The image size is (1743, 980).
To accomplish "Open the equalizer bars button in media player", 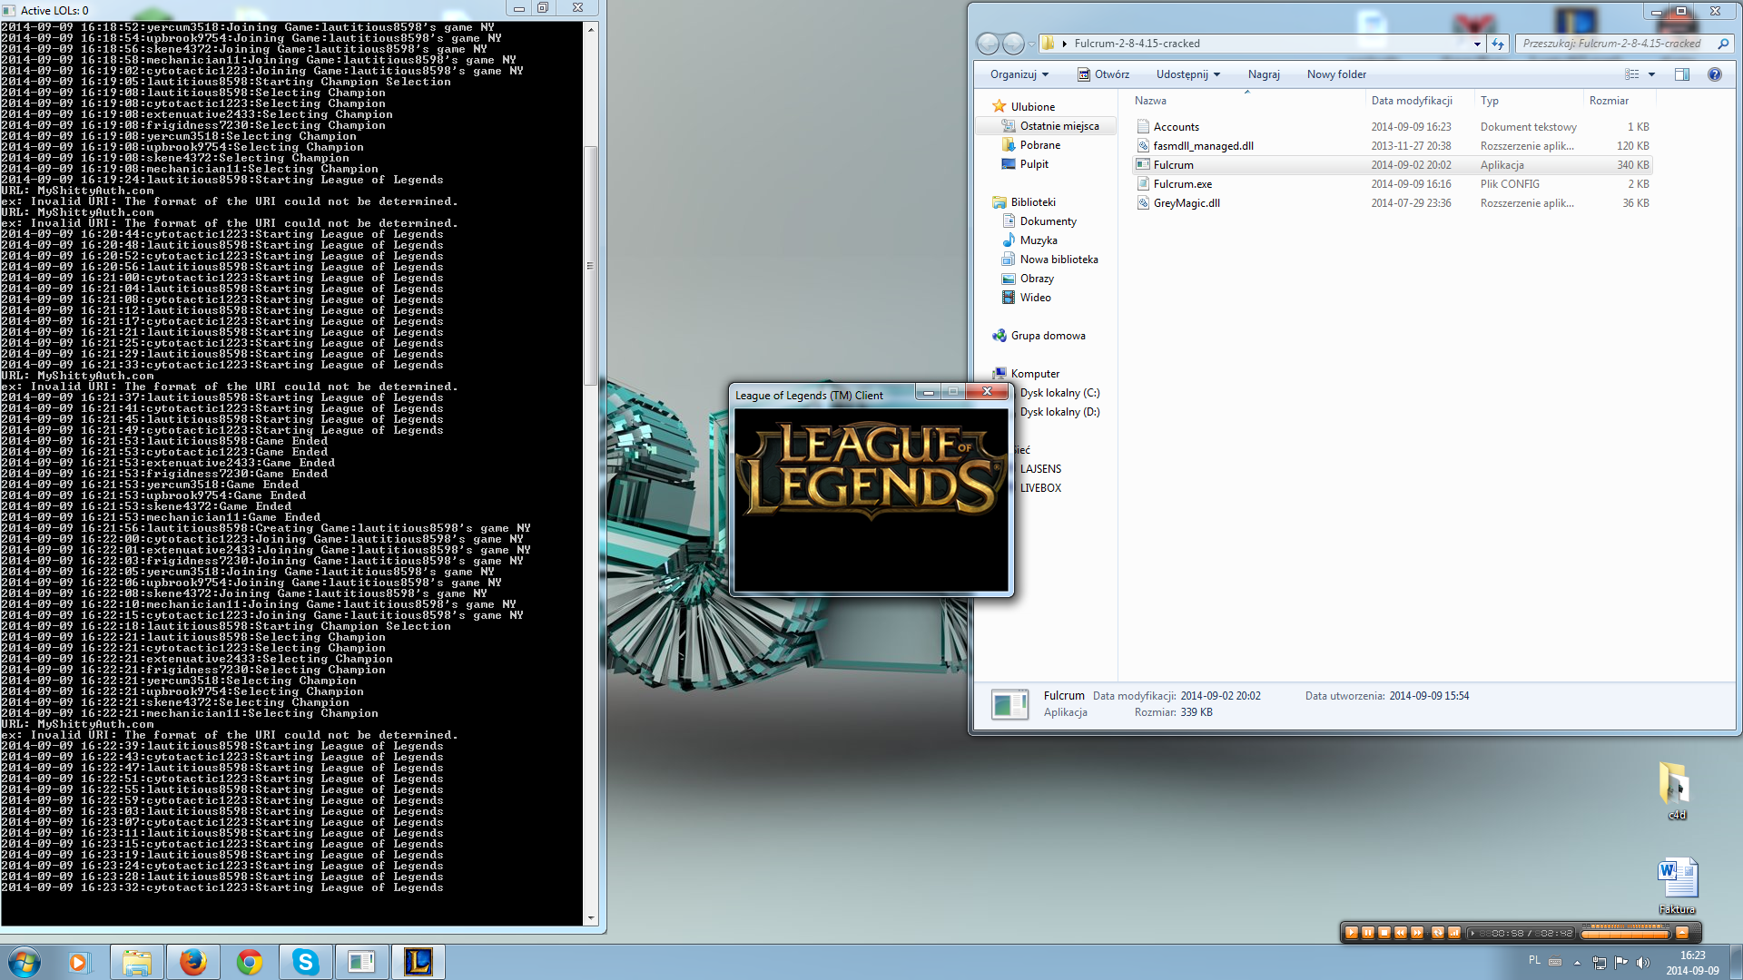I will coord(1453,932).
